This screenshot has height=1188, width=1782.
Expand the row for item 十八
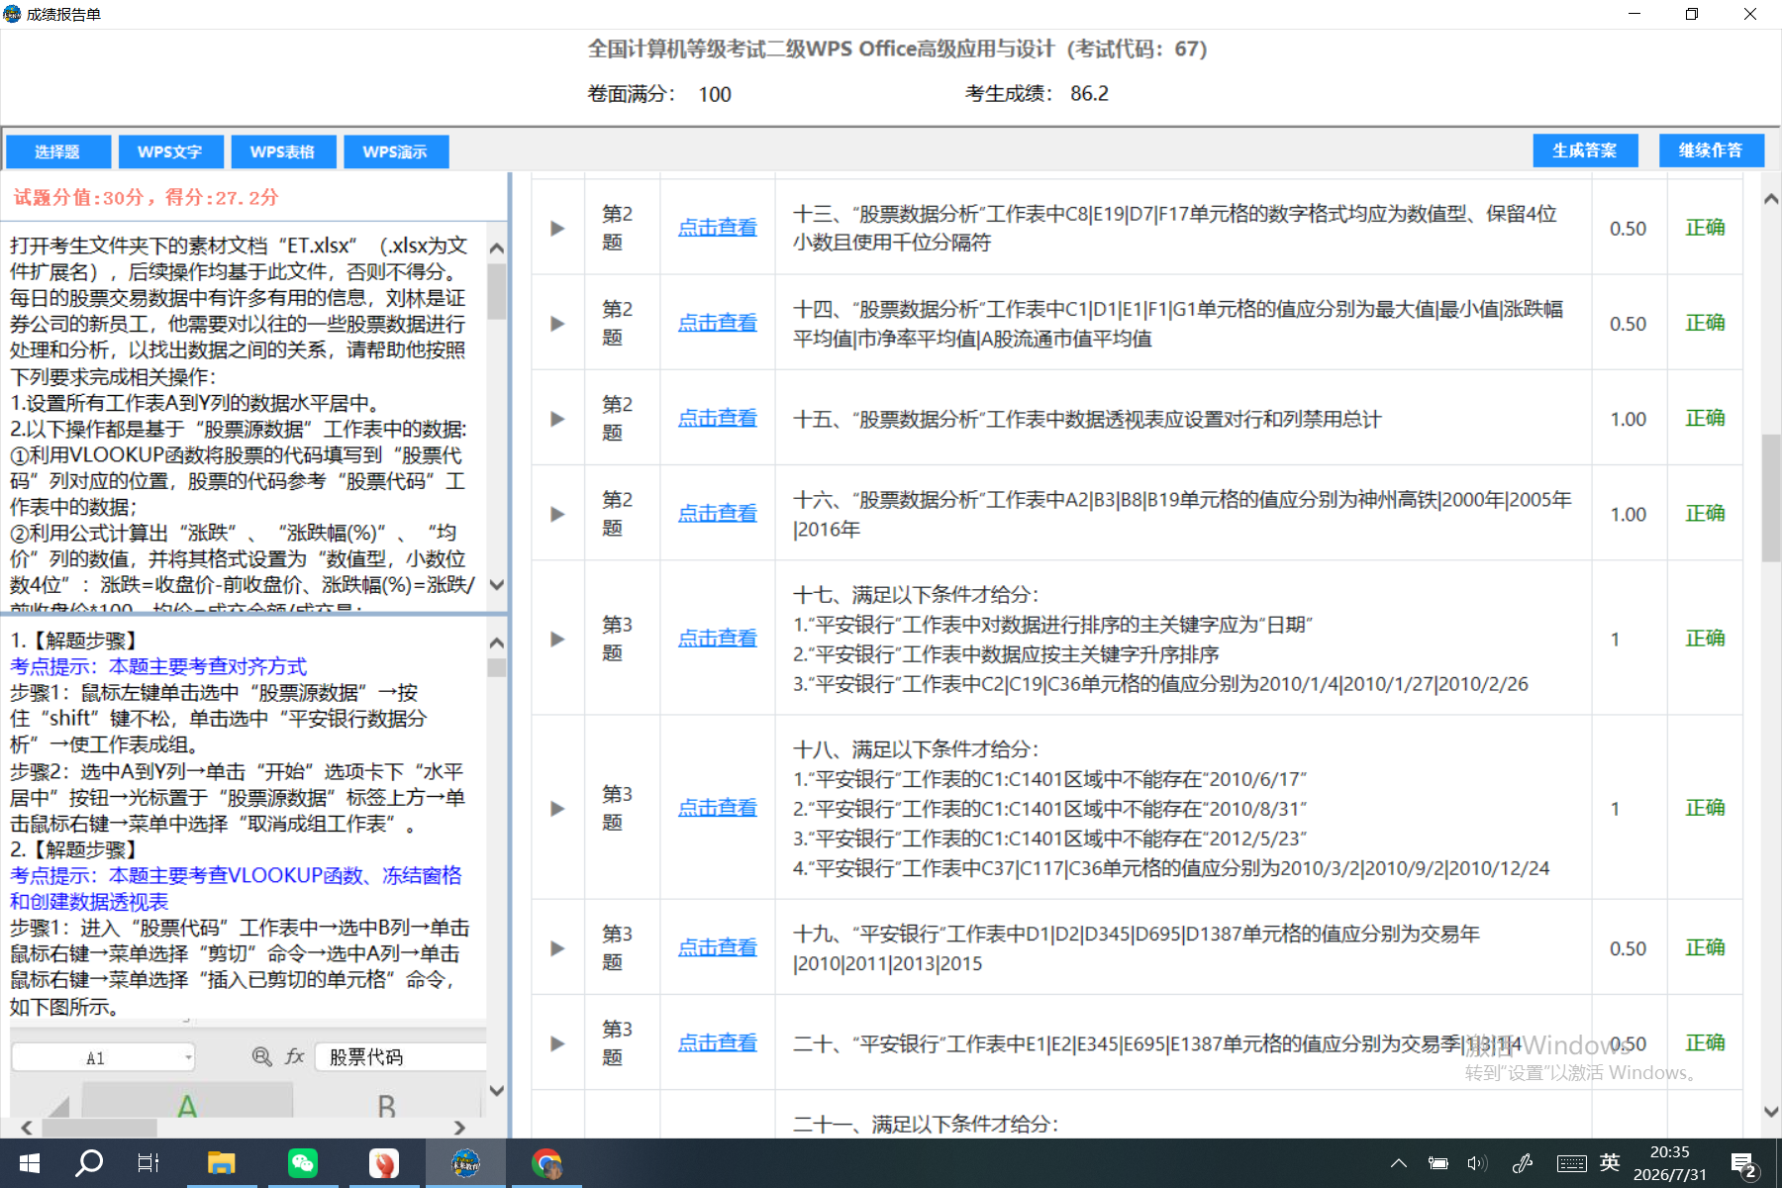click(557, 808)
